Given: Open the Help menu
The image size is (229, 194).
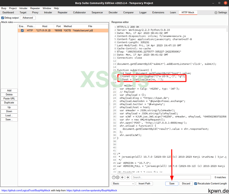Looking at the screenshot, I should tap(57, 8).
